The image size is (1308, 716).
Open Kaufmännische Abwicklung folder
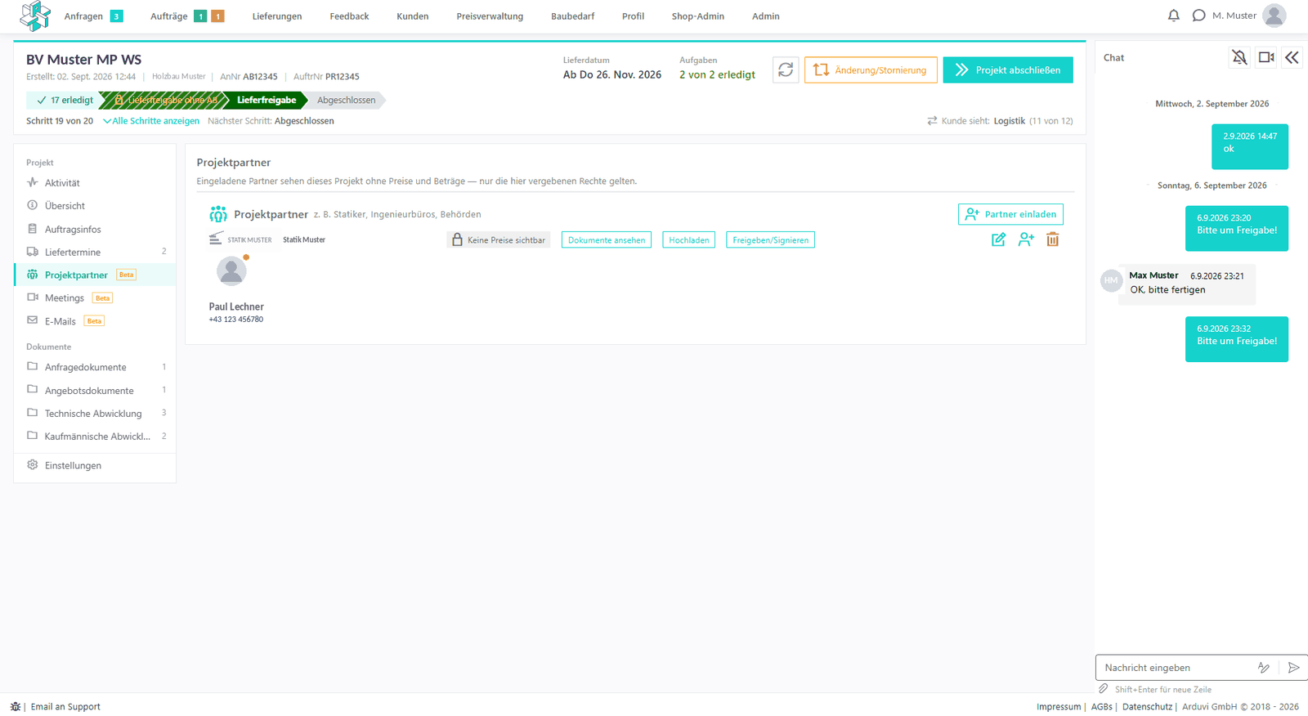click(95, 436)
